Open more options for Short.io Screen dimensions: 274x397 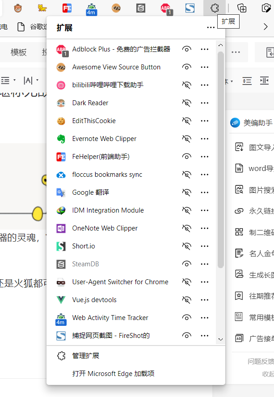click(204, 246)
